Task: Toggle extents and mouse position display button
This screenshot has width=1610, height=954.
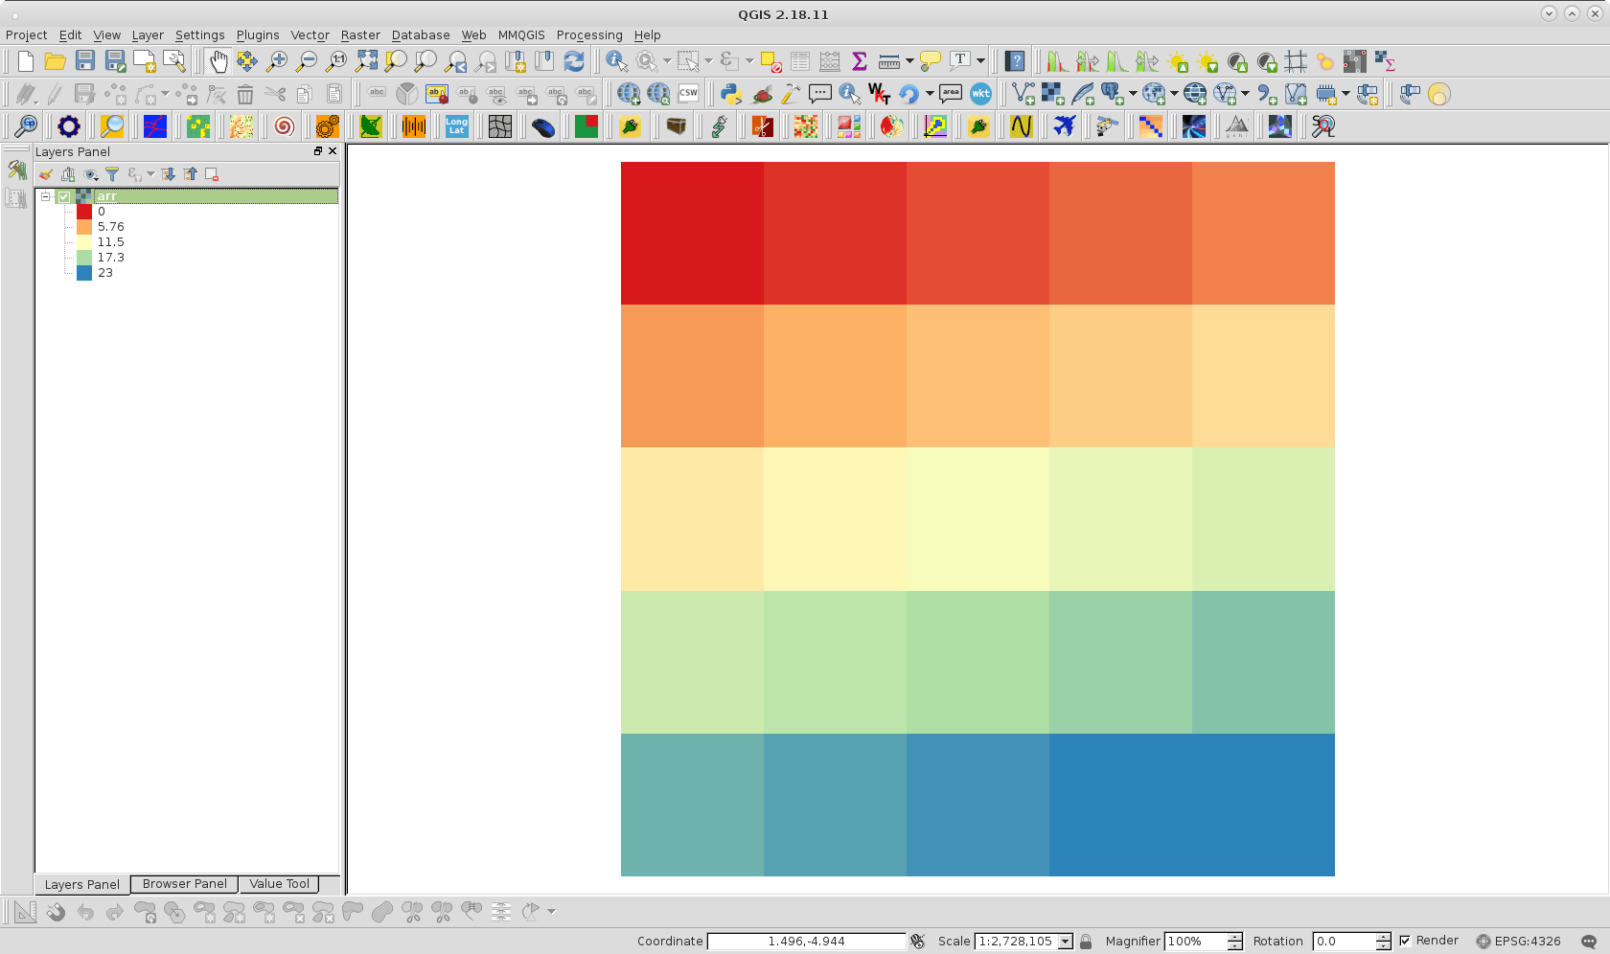Action: coord(917,942)
